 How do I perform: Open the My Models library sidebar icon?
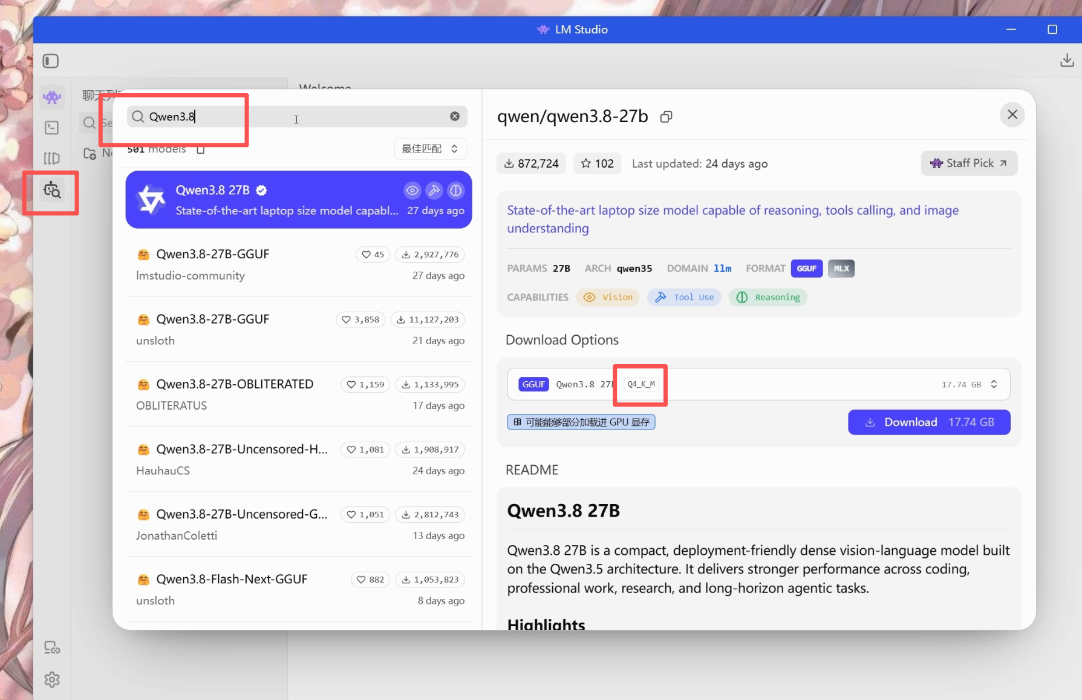point(52,159)
